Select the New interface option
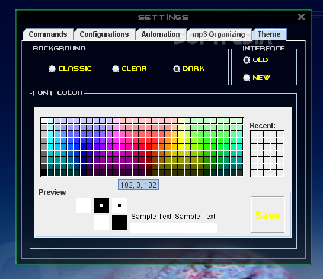323x279 pixels. pyautogui.click(x=257, y=78)
